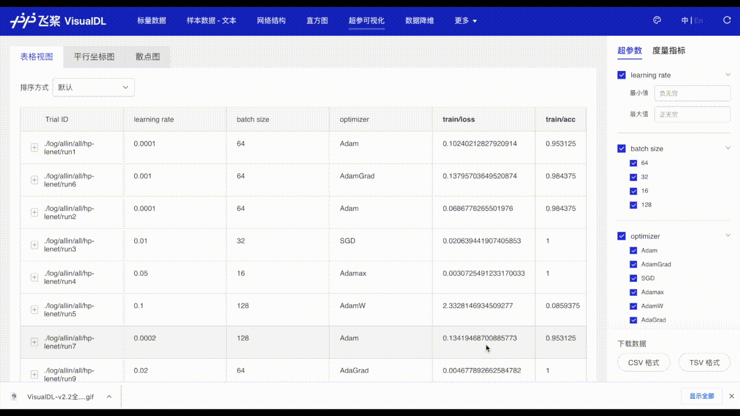The image size is (740, 416).
Task: Open download options arrow for VisualDL gif
Action: tap(109, 396)
